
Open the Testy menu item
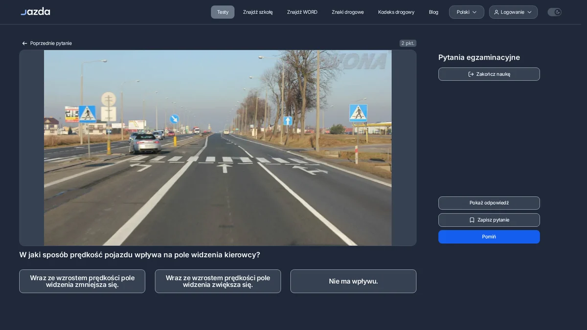pos(223,12)
